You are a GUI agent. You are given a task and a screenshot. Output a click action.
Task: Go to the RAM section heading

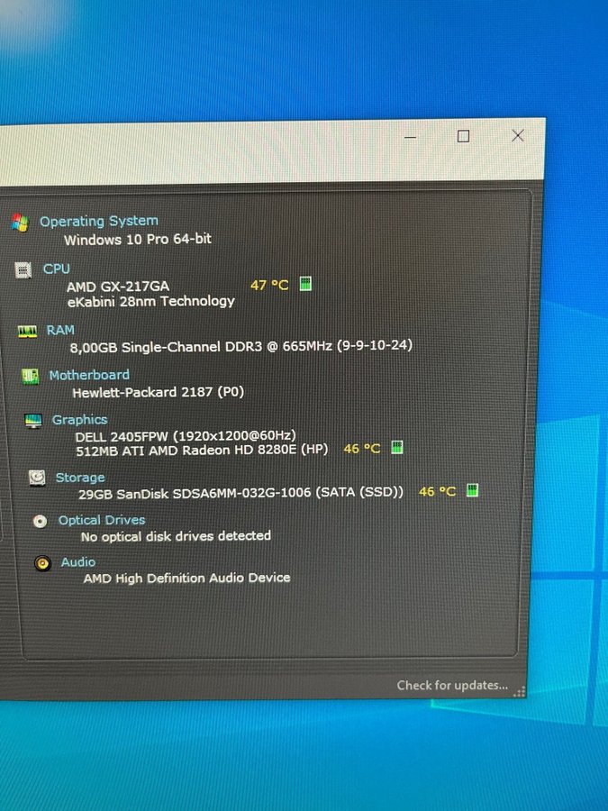[x=60, y=331]
